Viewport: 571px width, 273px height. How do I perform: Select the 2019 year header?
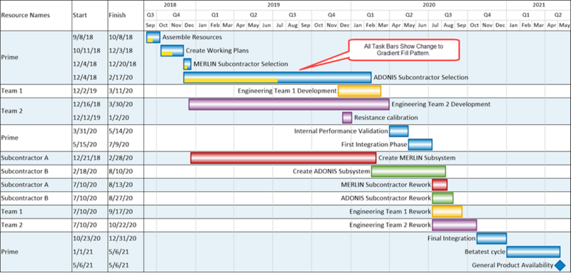(x=273, y=5)
